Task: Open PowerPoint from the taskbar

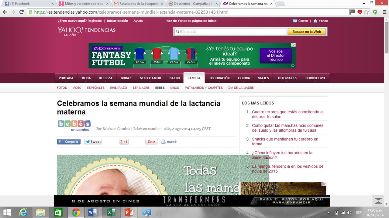Action: click(x=129, y=212)
